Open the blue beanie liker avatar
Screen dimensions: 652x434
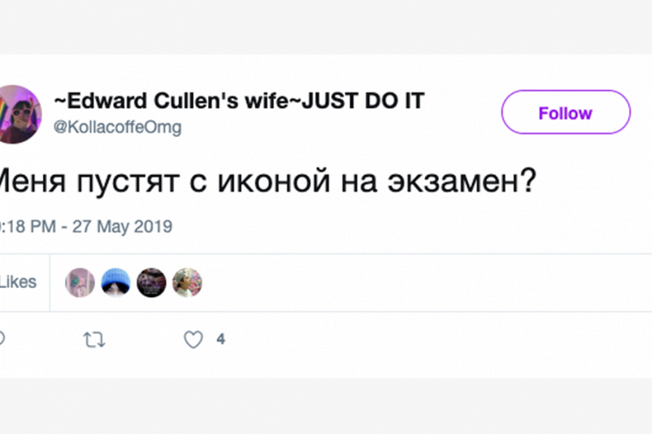tap(116, 282)
